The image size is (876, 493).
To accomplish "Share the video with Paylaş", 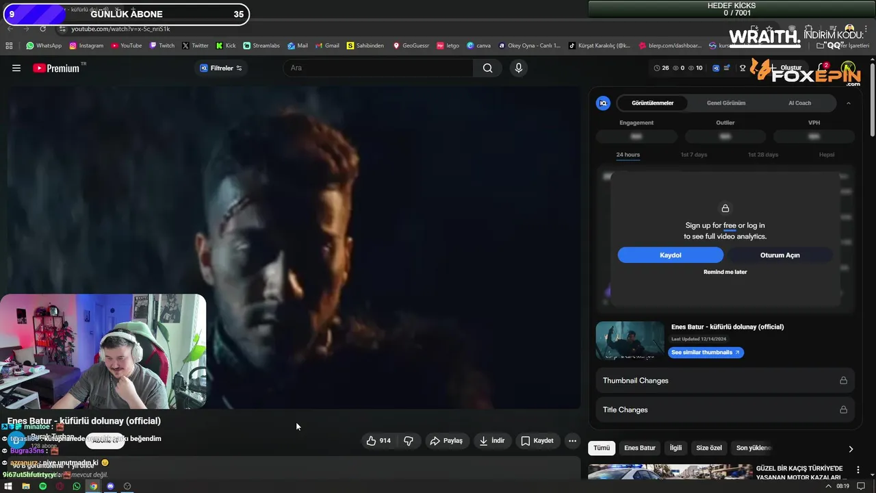I will 446,441.
